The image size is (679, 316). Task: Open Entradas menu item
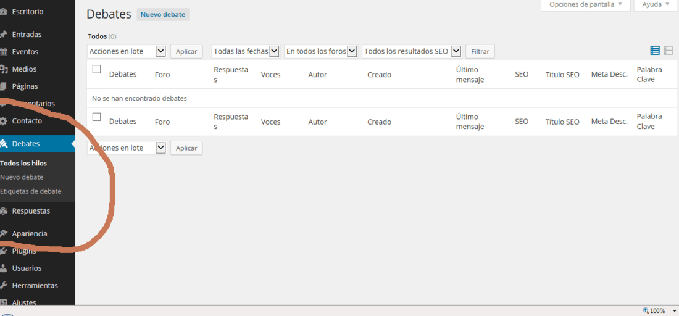click(27, 35)
